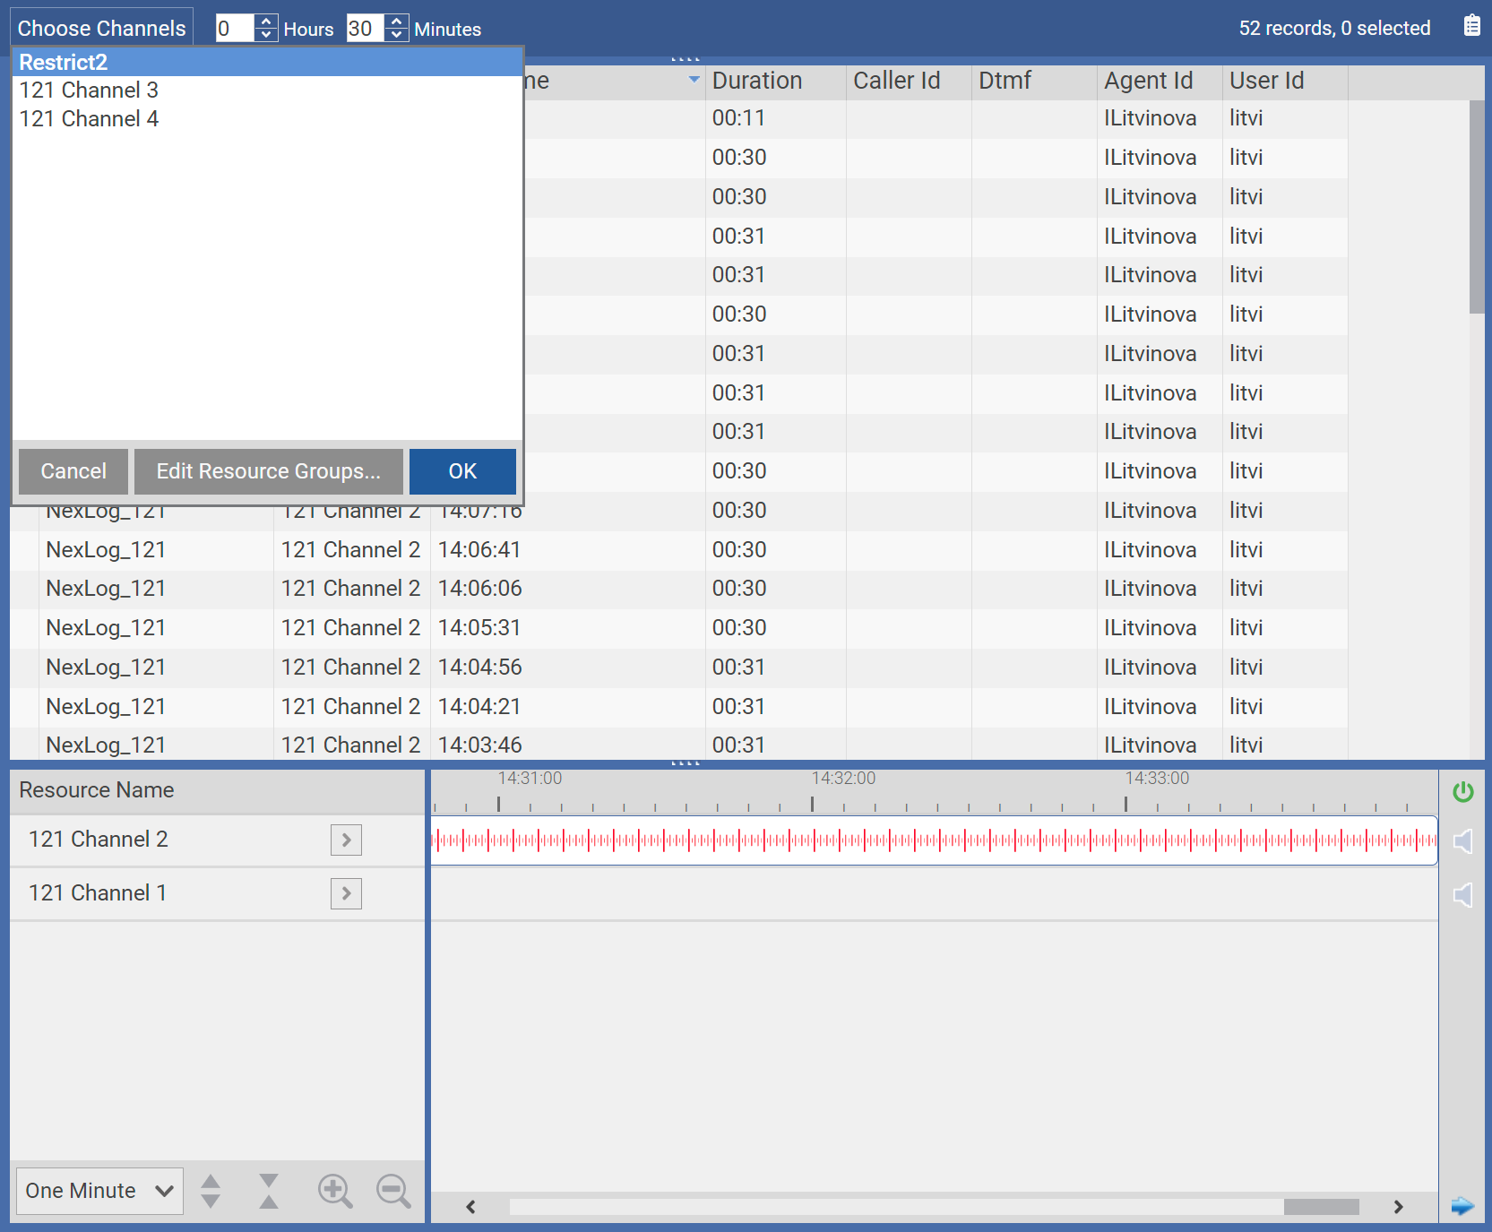Image resolution: width=1492 pixels, height=1232 pixels.
Task: Mute the 121 Channel 1 speaker
Action: (1462, 894)
